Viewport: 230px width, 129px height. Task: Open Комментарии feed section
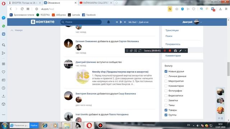173,56
